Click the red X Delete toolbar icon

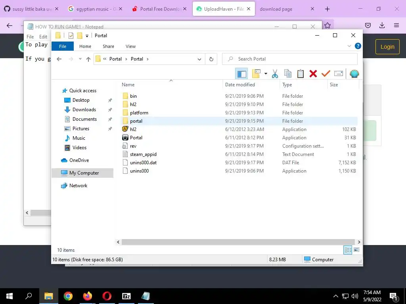[x=313, y=74]
